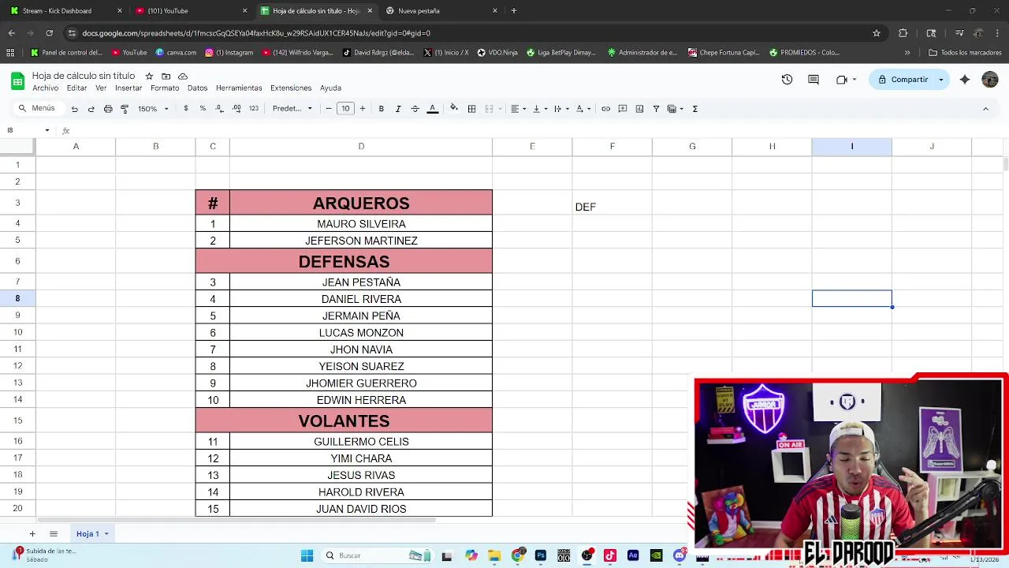This screenshot has width=1009, height=568.
Task: Star the spreadsheet document
Action: tap(149, 77)
